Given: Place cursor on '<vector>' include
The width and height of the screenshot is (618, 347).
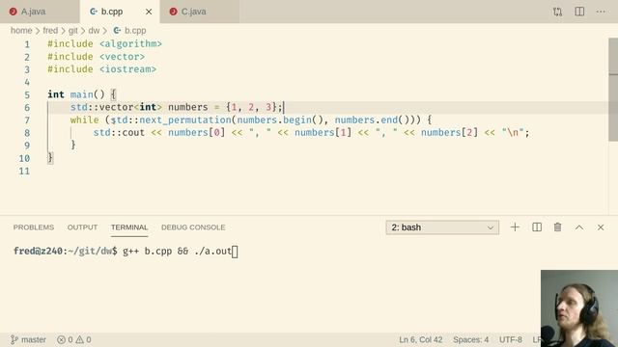Looking at the screenshot, I should 123,57.
